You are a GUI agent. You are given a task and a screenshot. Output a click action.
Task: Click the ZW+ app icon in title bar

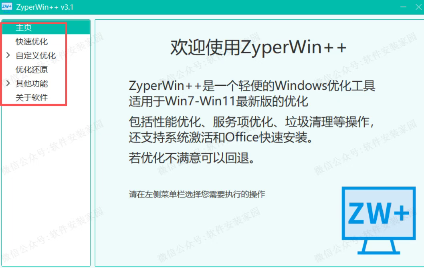pos(6,7)
